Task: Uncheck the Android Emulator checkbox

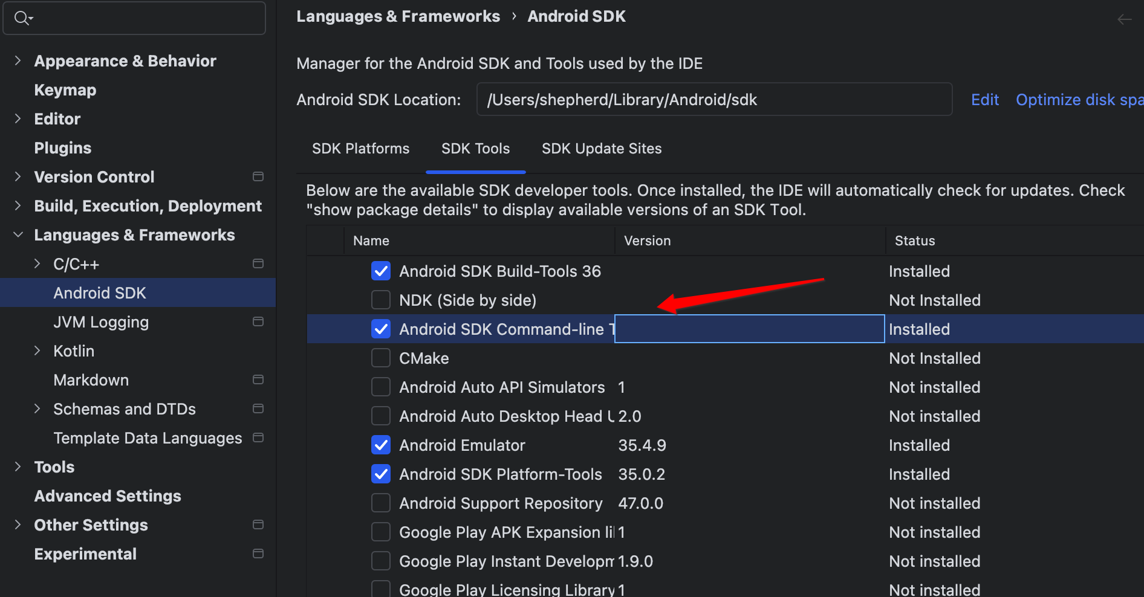Action: point(381,445)
